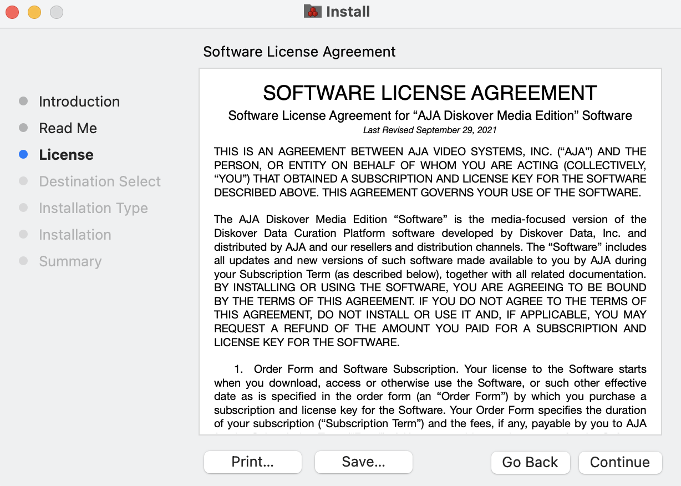681x486 pixels.
Task: Print the license using the Print… button
Action: [x=253, y=462]
